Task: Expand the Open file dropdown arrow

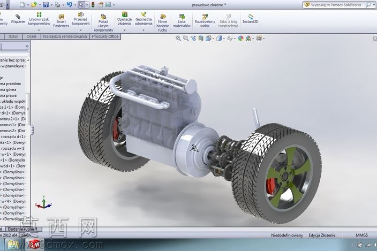Action: (x=40, y=5)
